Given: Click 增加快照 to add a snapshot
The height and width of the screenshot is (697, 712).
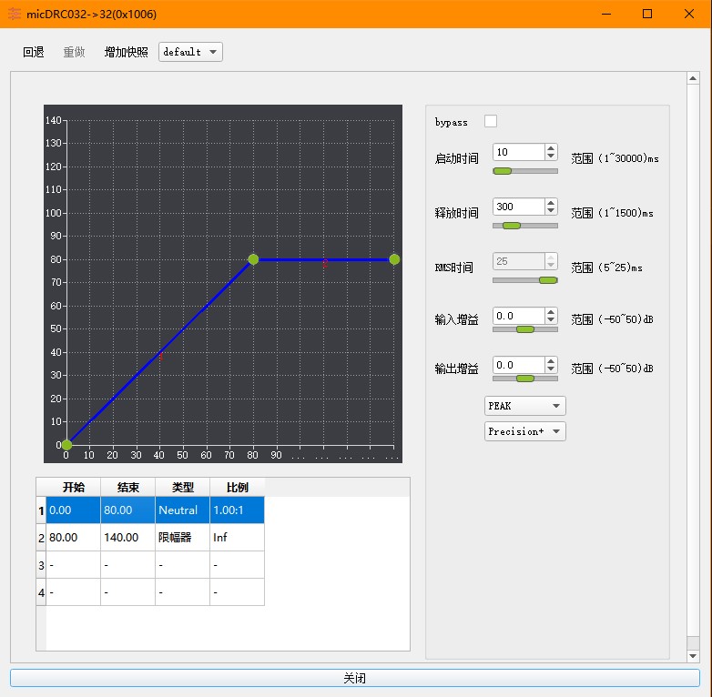Looking at the screenshot, I should coord(127,52).
